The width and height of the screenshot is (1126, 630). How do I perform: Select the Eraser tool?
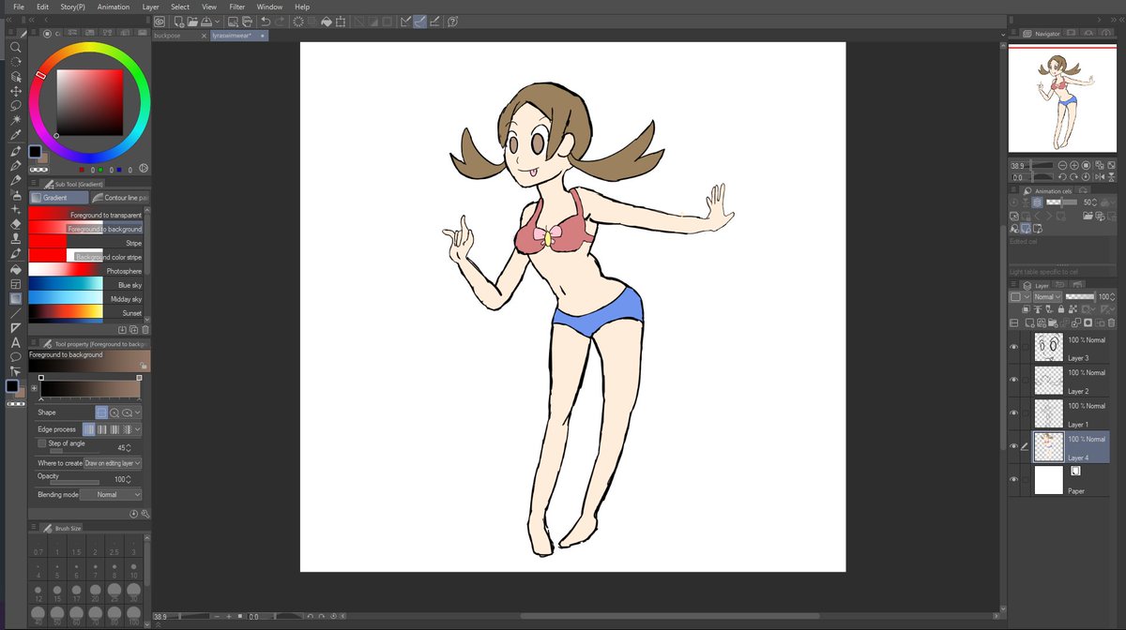click(x=15, y=224)
